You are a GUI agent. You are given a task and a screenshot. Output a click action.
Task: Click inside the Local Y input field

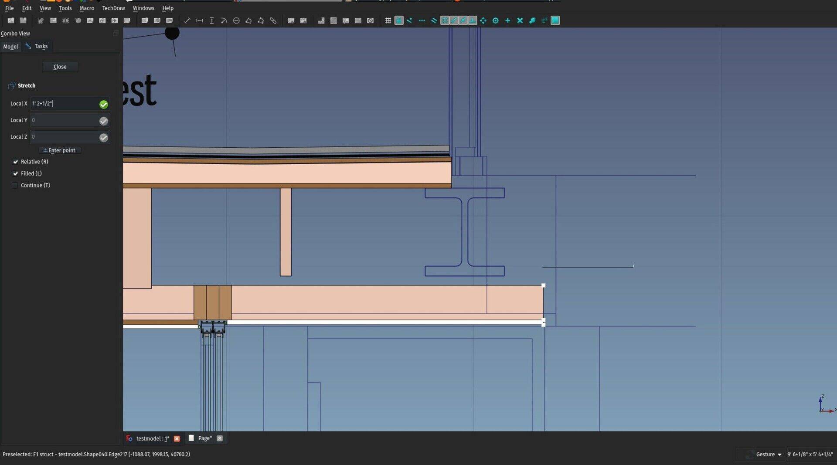click(65, 120)
